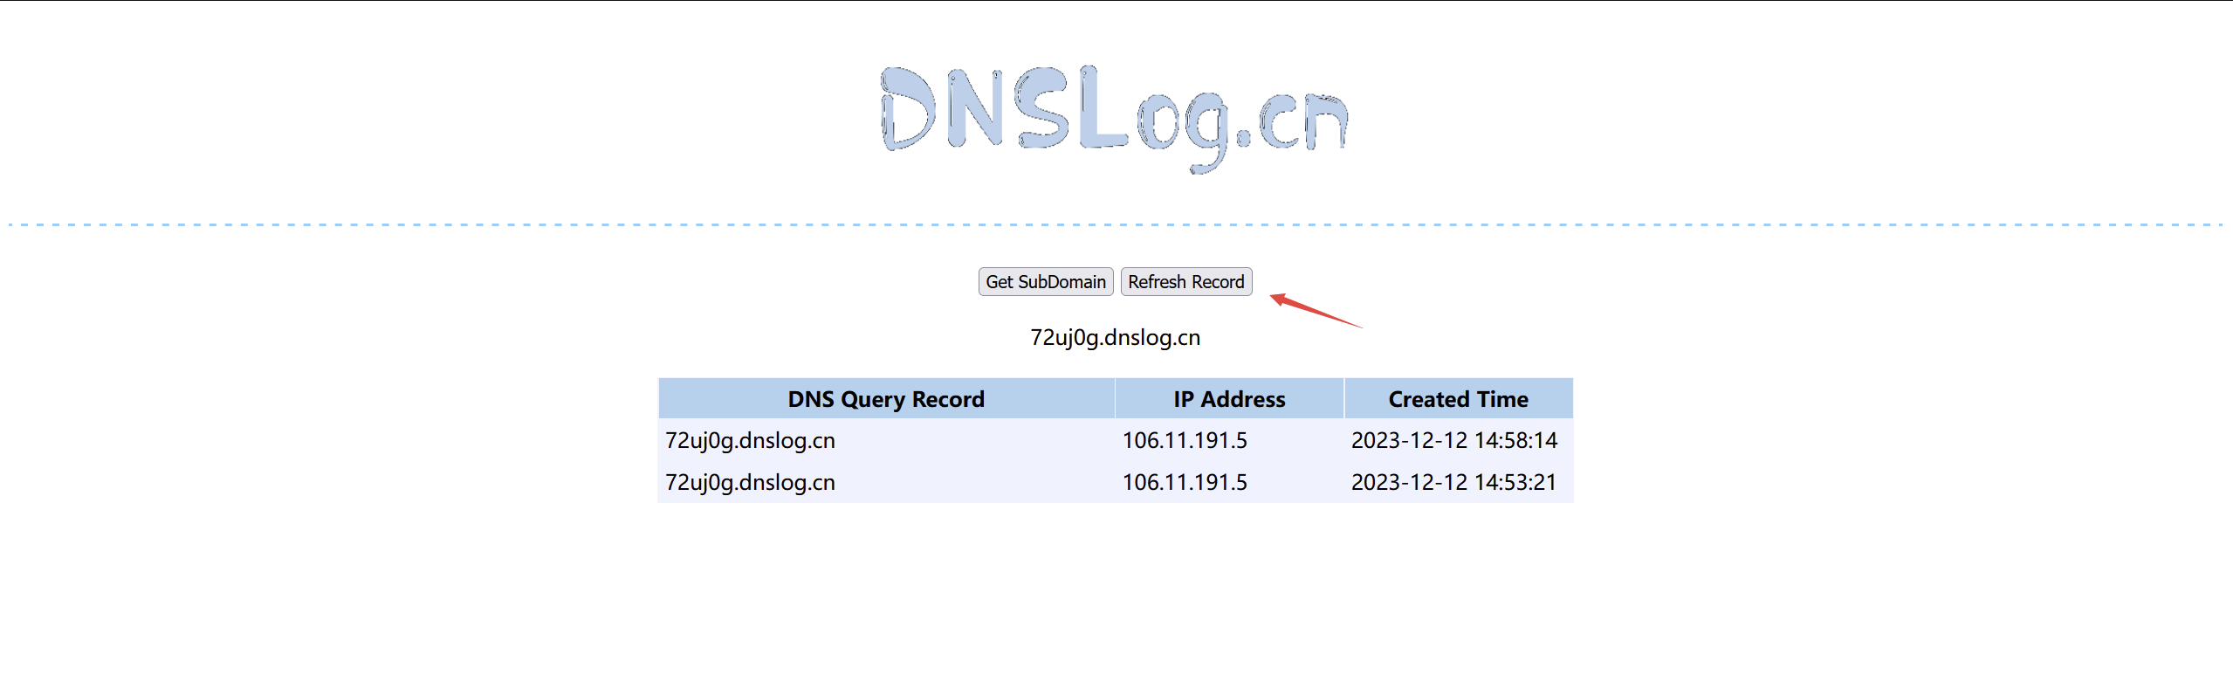Viewport: 2233px width, 675px height.
Task: Click the timestamp 2023-12-12 14:58:14
Action: coord(1453,440)
